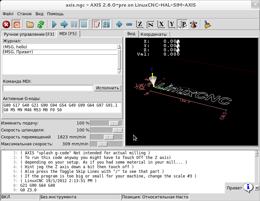Run the program with play icon
The height and width of the screenshot is (201, 260).
[54, 25]
